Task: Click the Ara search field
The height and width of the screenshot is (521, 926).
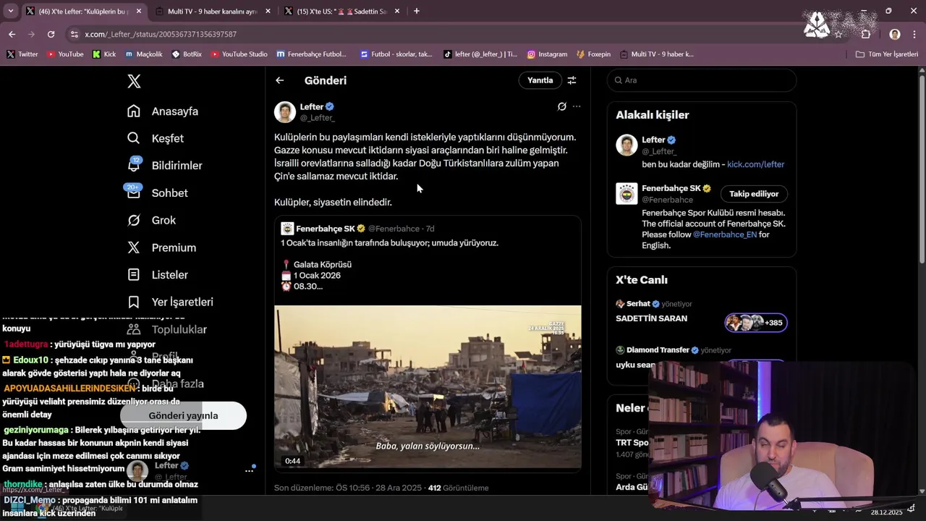Action: pyautogui.click(x=702, y=80)
